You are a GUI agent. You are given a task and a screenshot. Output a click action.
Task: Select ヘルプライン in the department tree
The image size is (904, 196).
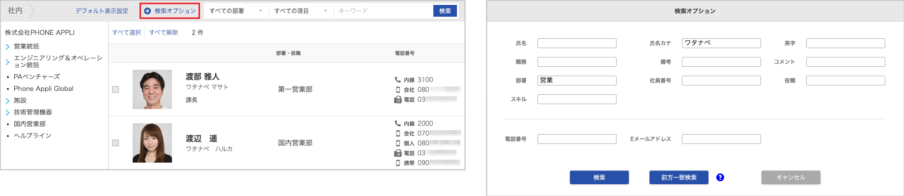click(x=32, y=136)
